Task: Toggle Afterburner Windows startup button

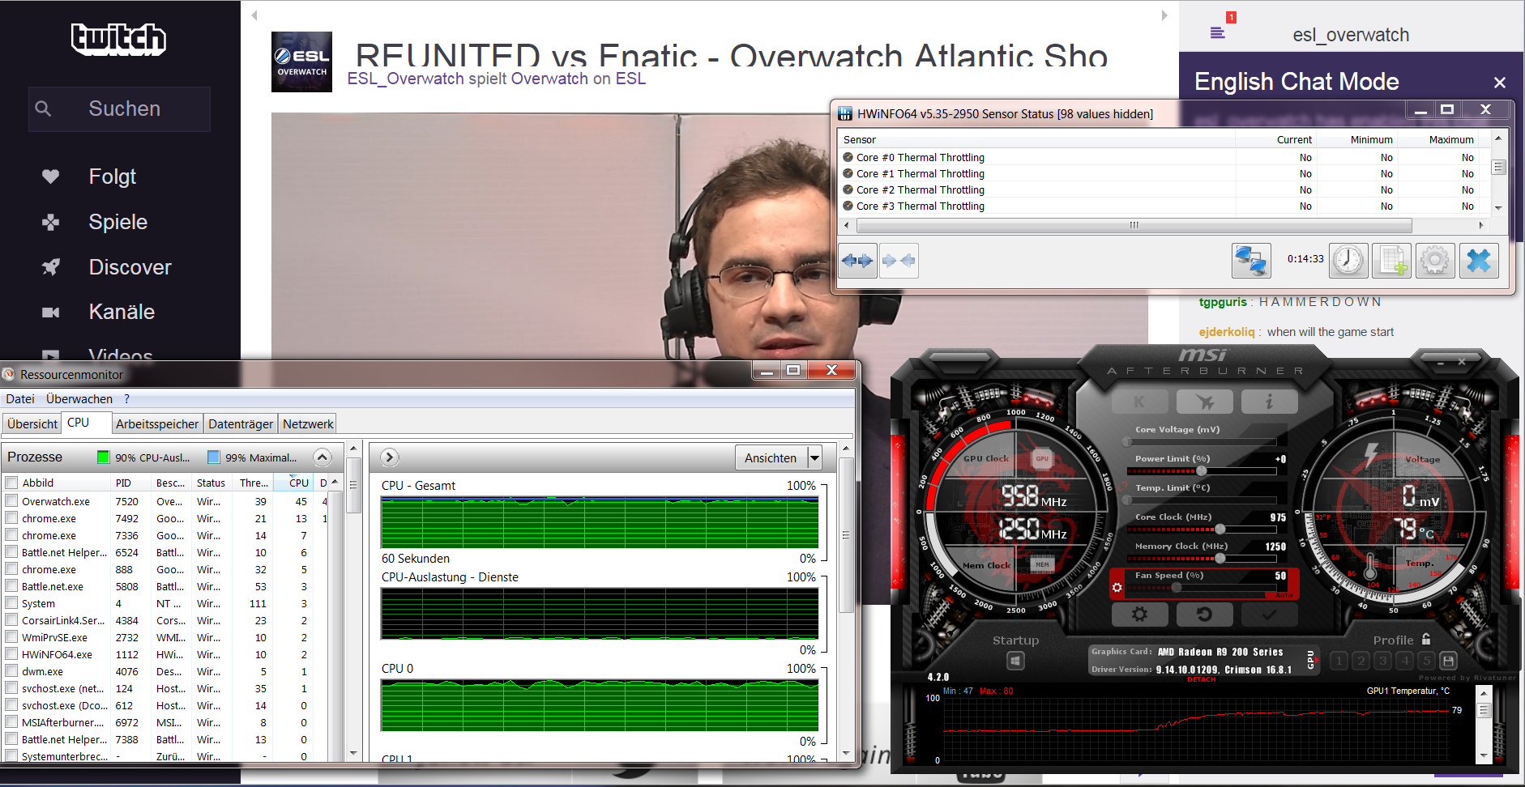Action: (x=1015, y=662)
